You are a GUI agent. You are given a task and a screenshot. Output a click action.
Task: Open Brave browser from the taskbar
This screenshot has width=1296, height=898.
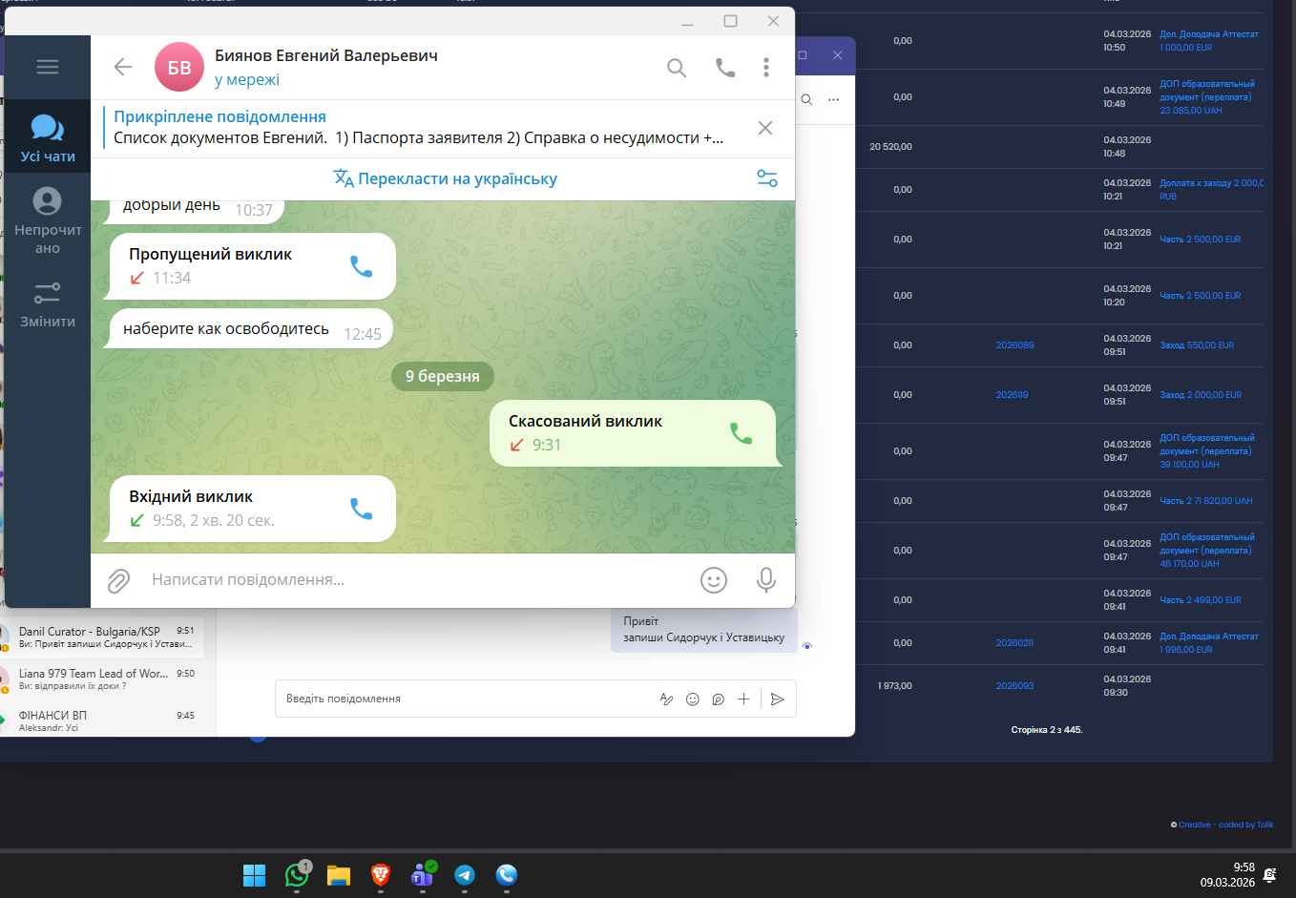coord(381,875)
